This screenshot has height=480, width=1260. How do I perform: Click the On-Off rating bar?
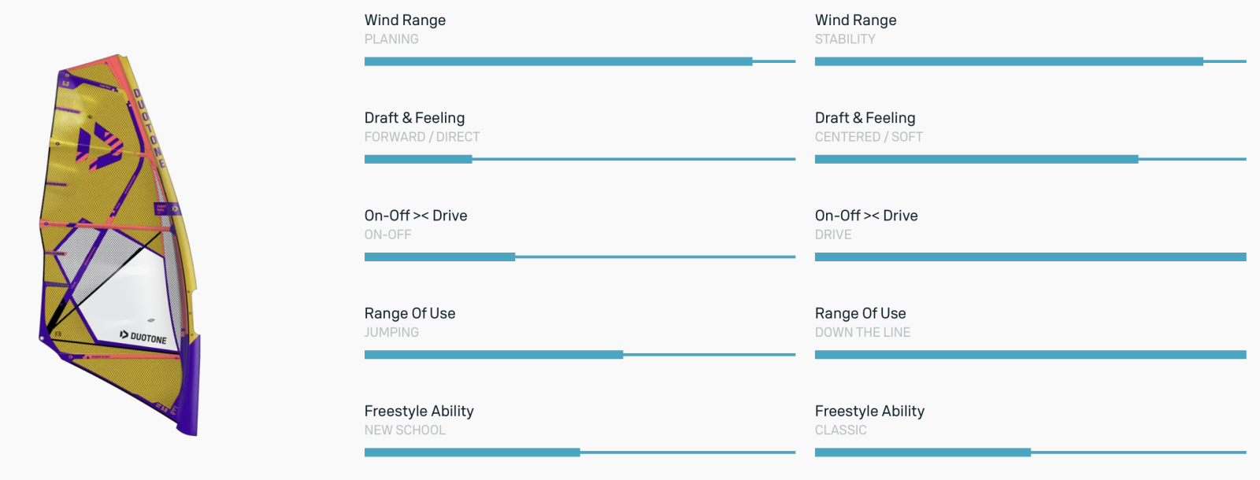[x=580, y=257]
